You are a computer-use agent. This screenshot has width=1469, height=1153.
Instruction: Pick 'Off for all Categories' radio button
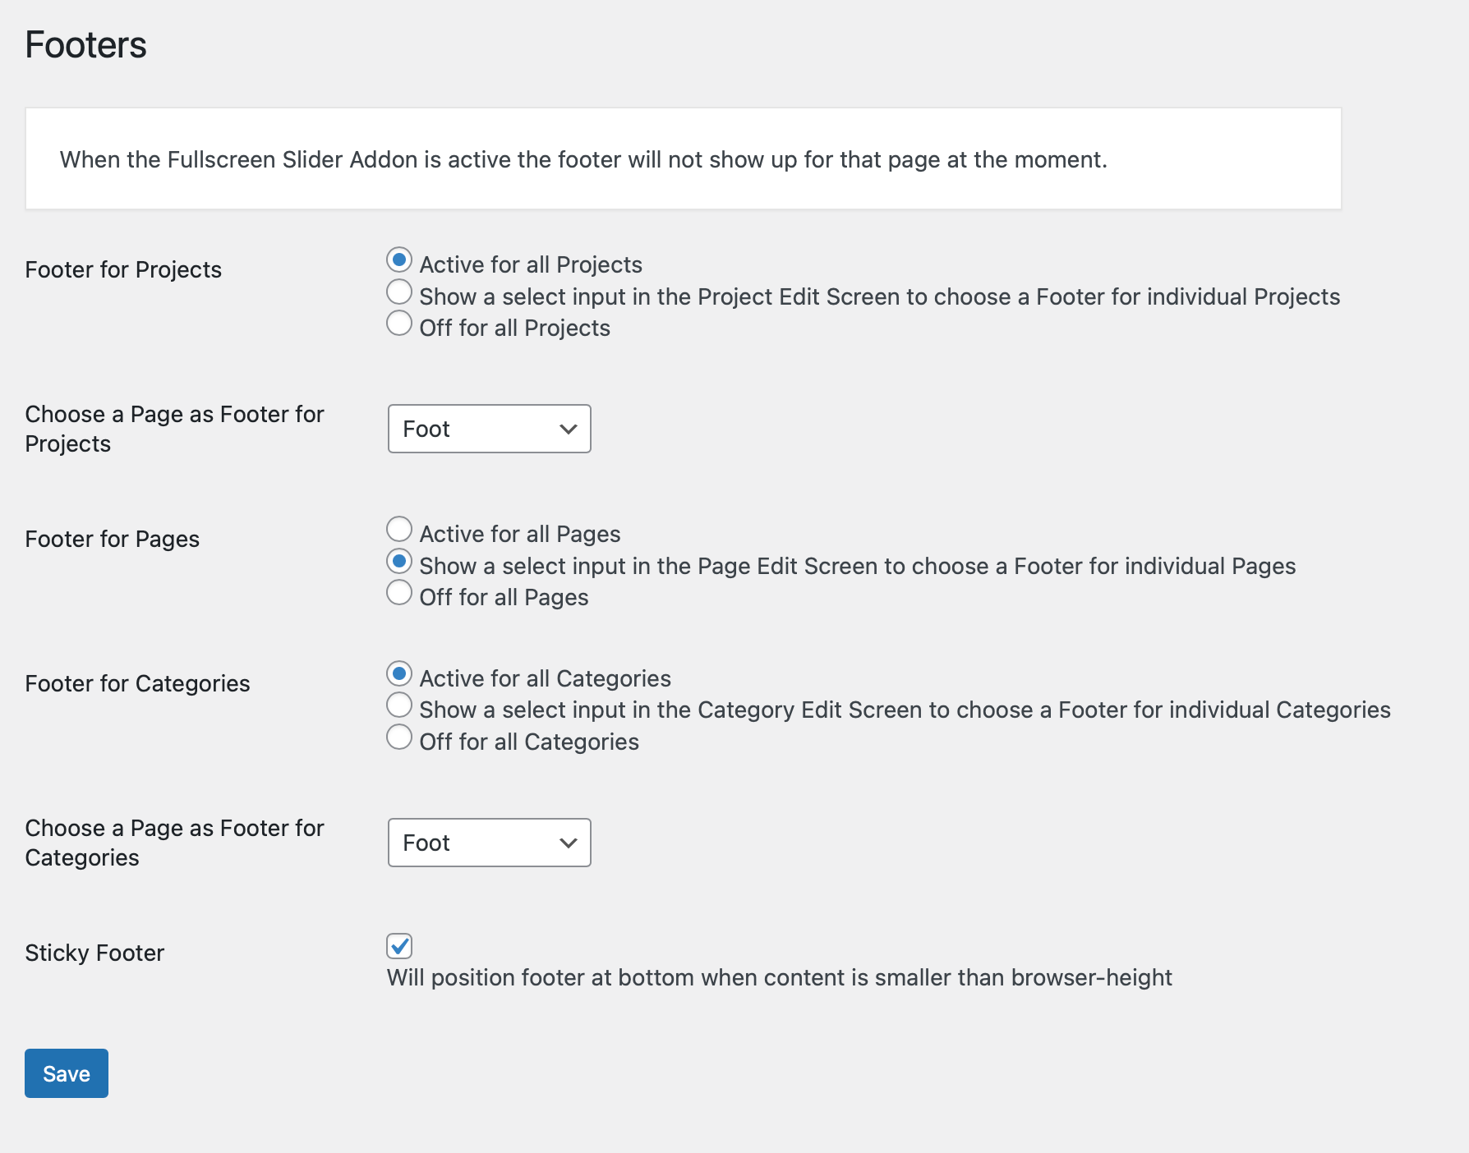399,737
